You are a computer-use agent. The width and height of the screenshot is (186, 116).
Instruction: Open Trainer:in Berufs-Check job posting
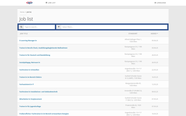43,48
